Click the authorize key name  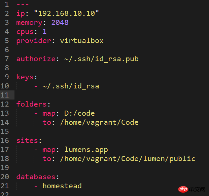pos(35,59)
